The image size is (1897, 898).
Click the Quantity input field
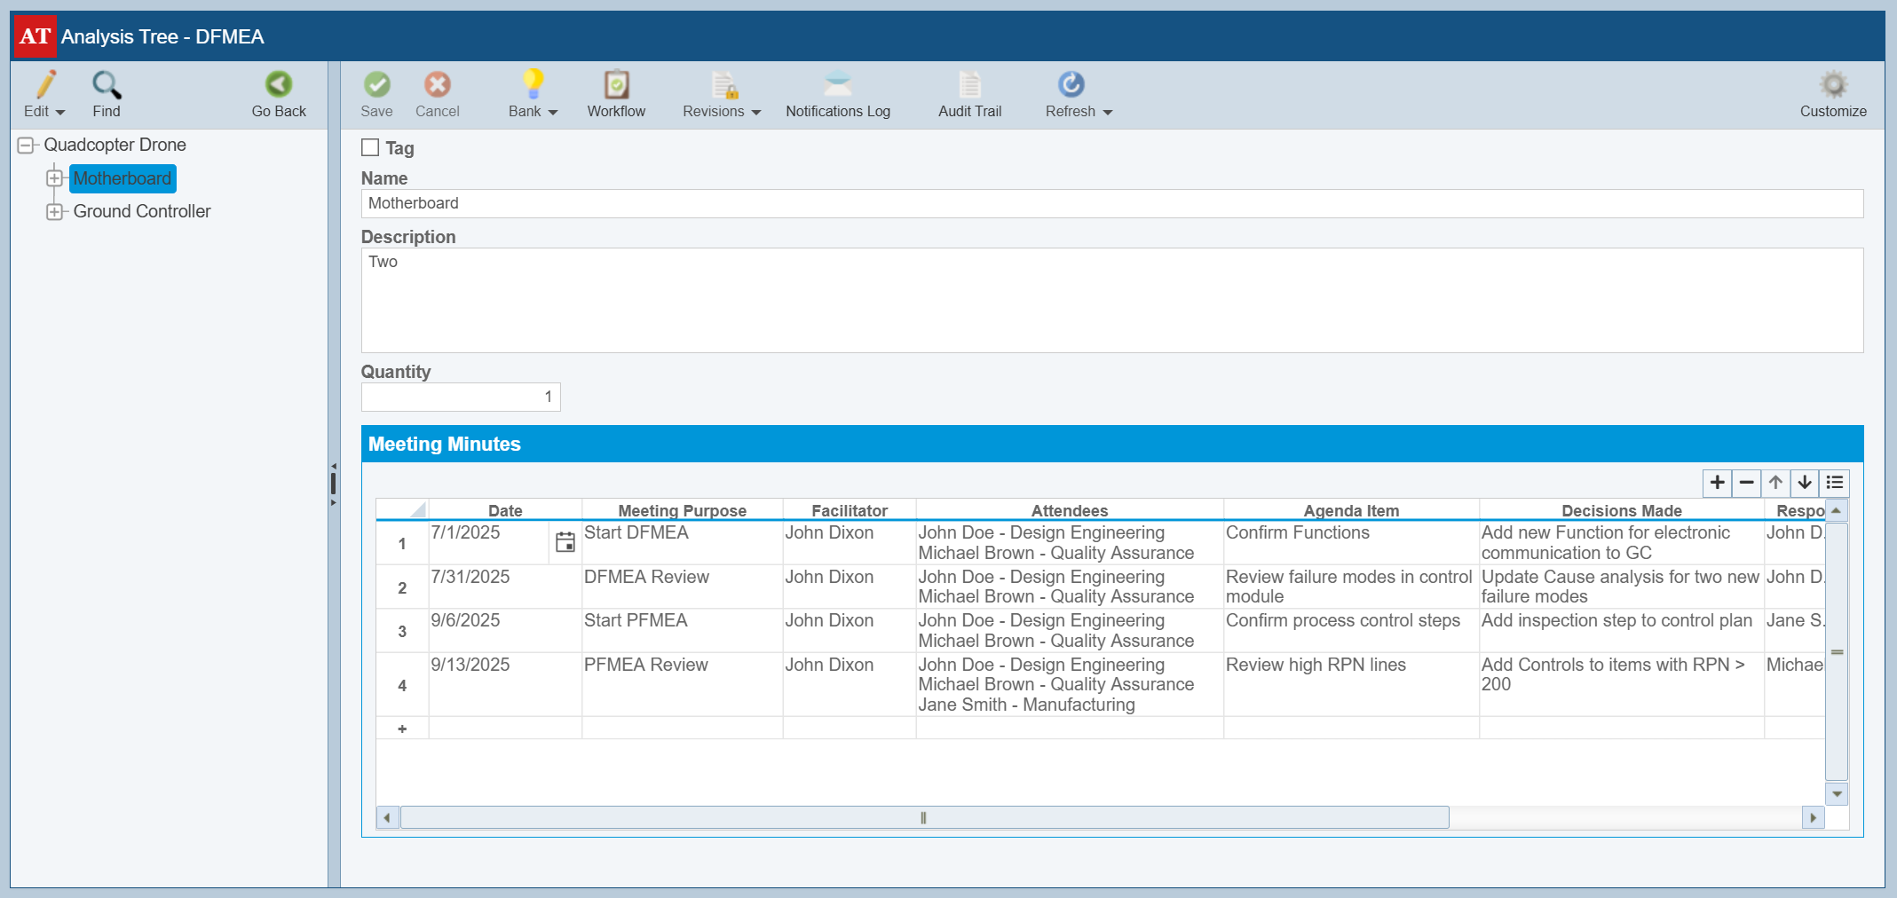pyautogui.click(x=461, y=397)
